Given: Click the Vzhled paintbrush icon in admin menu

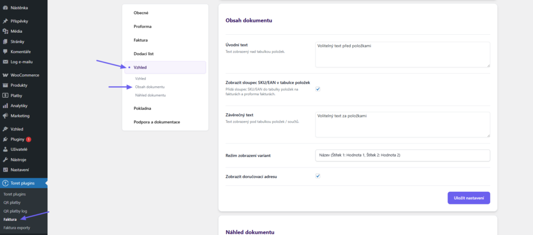Looking at the screenshot, I should (x=5, y=129).
